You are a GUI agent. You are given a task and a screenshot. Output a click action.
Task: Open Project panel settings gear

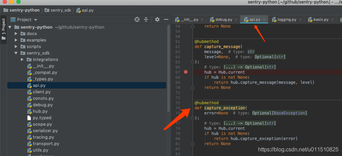(157, 19)
